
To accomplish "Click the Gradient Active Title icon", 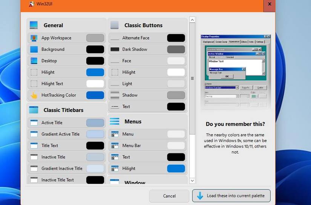I will tap(34, 134).
